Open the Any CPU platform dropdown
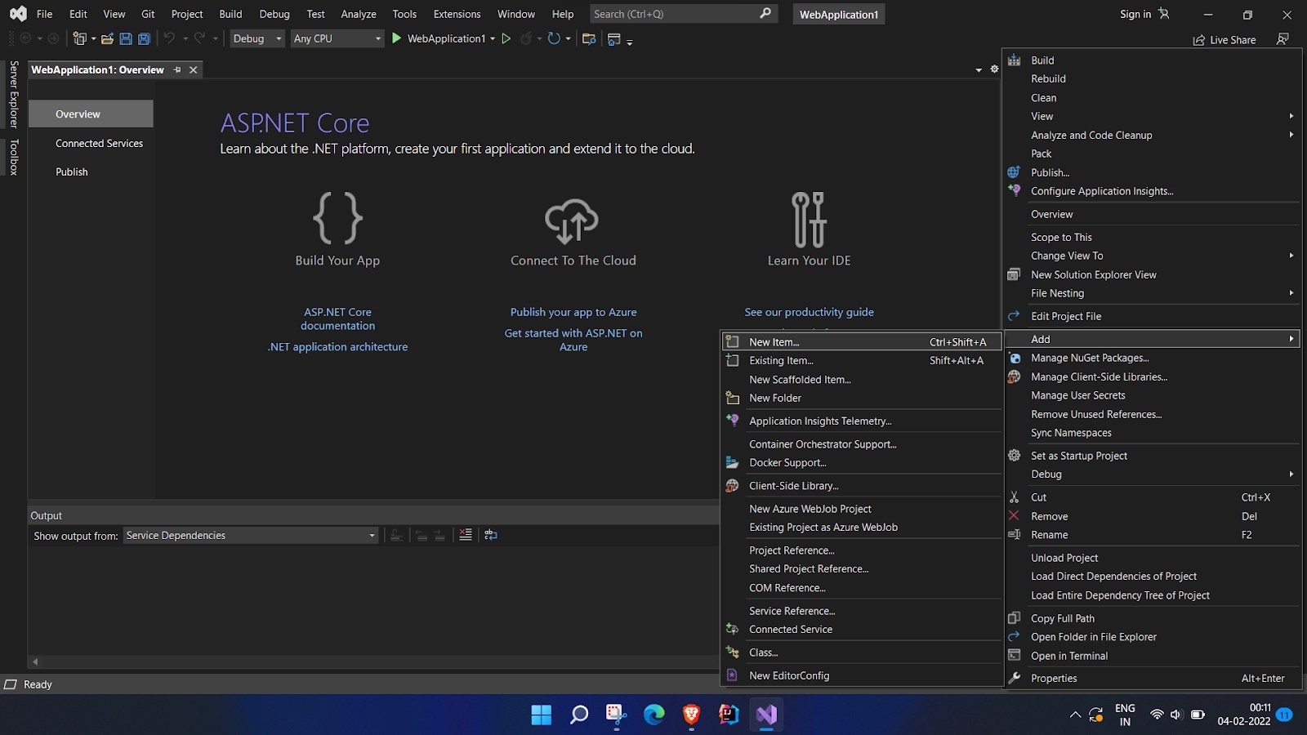Image resolution: width=1307 pixels, height=735 pixels. [x=337, y=38]
